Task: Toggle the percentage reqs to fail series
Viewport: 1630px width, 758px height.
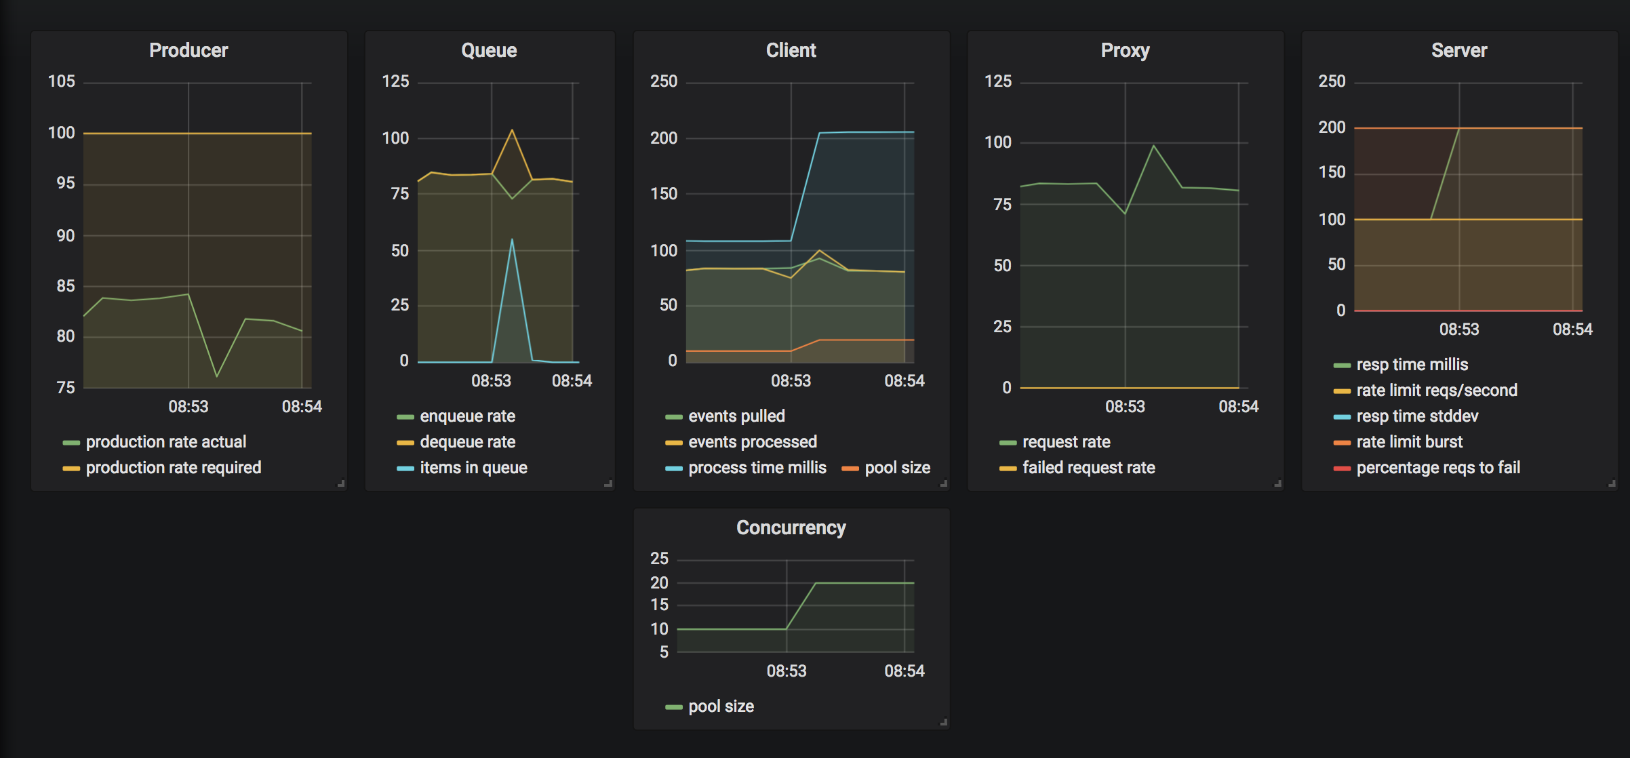Action: coord(1438,468)
